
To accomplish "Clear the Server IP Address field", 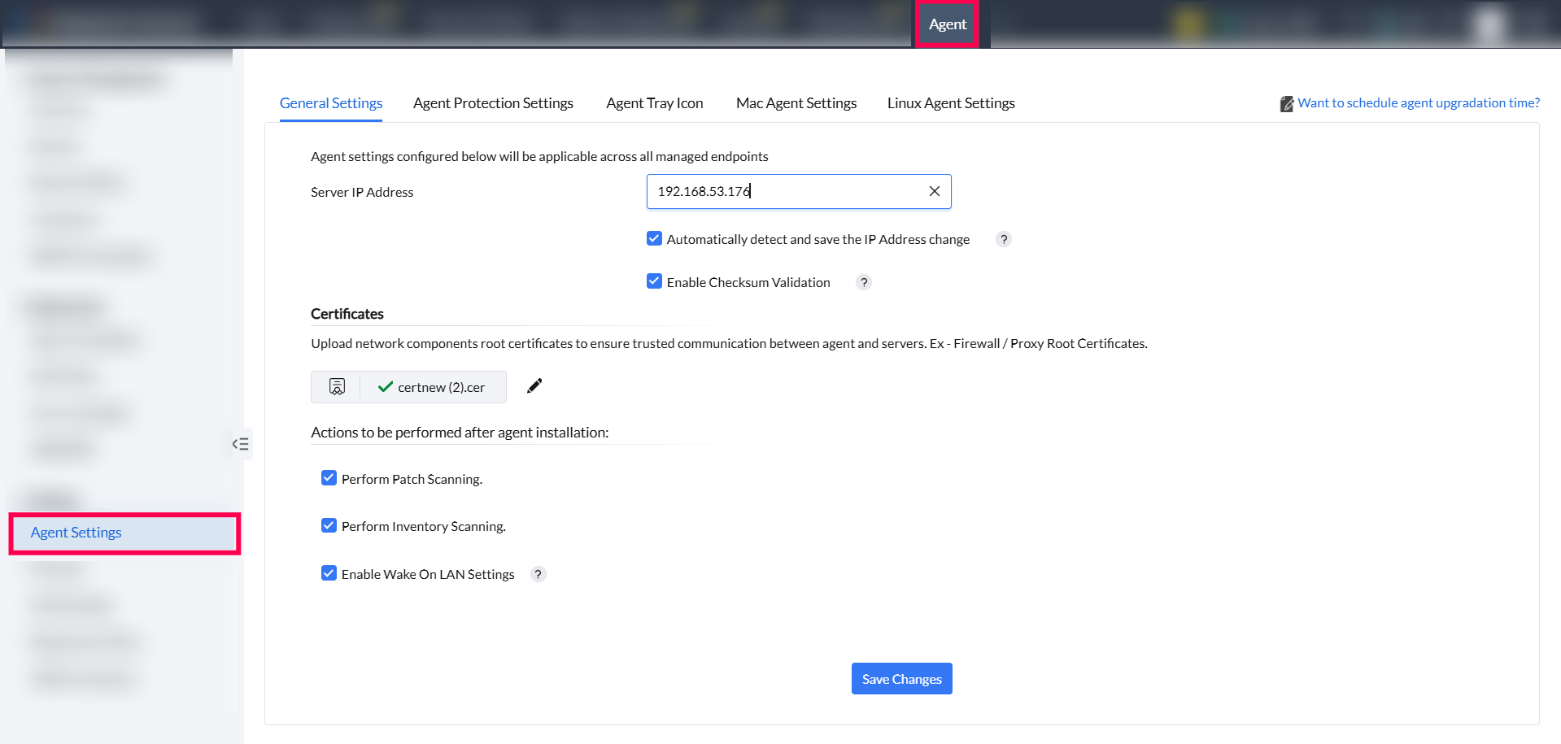I will 934,191.
